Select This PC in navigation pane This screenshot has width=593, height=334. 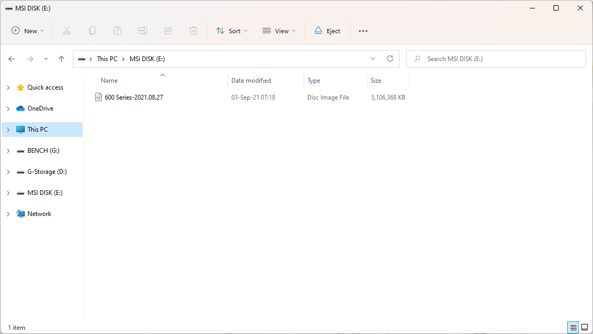42,130
